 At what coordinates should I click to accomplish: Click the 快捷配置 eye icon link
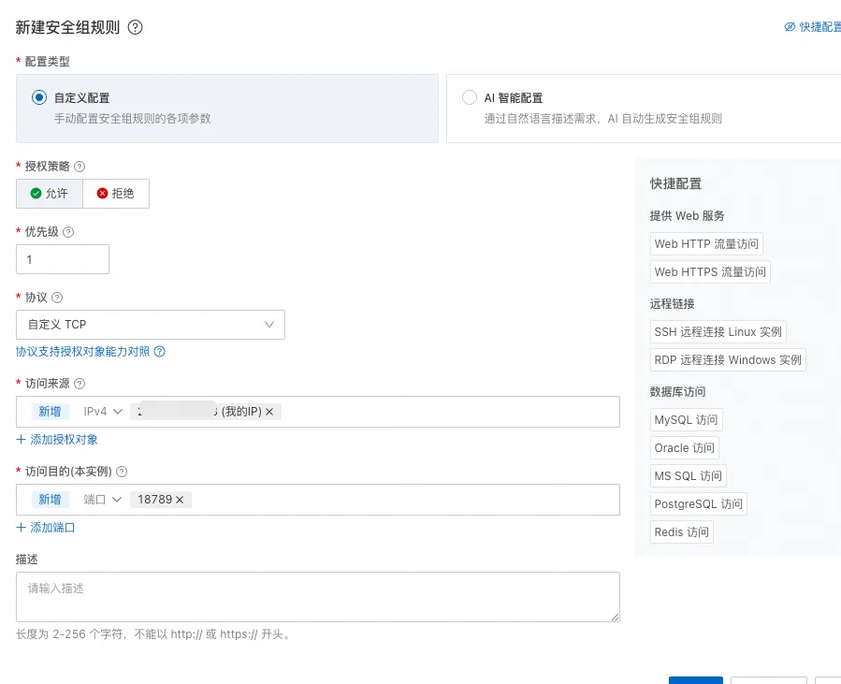(813, 27)
